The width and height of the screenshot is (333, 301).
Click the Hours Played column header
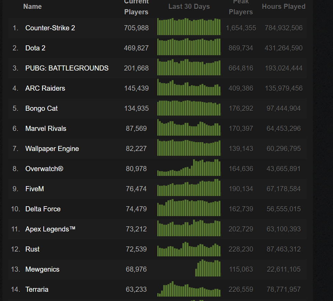coord(284,6)
